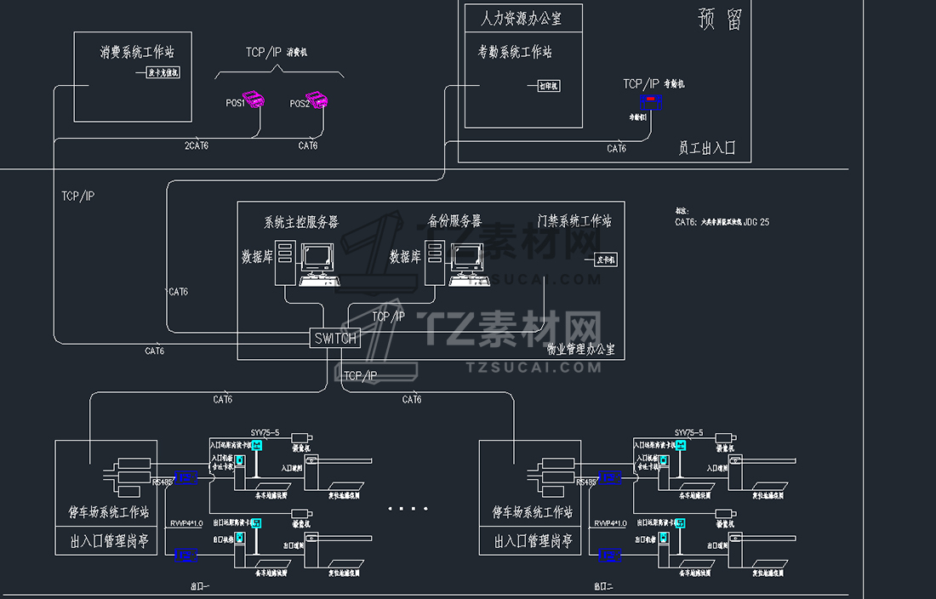
Task: Select cyan 入口远距离读卡机 reader at 出口二
Action: tap(681, 445)
